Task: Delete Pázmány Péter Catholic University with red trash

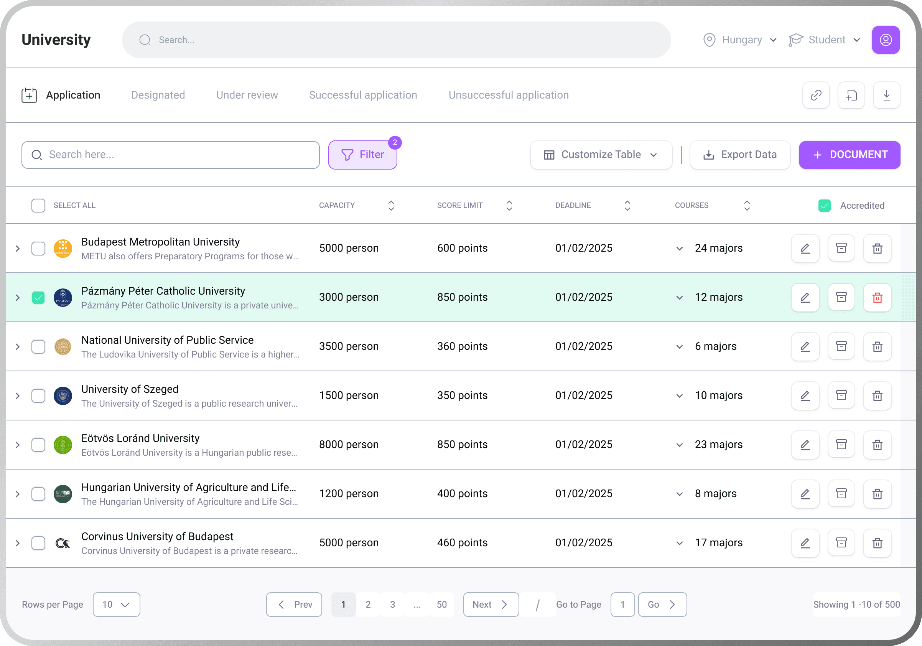Action: point(877,297)
